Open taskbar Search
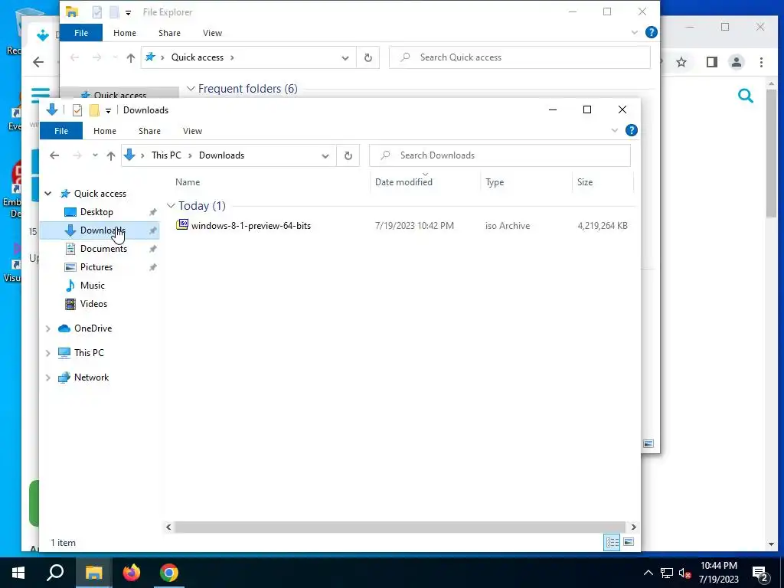784x588 pixels. point(55,573)
